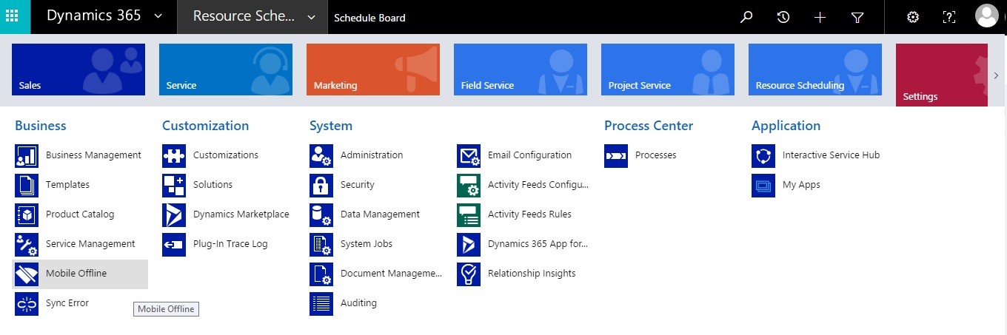Click the Auditing list icon
Image resolution: width=1007 pixels, height=335 pixels.
tap(321, 303)
